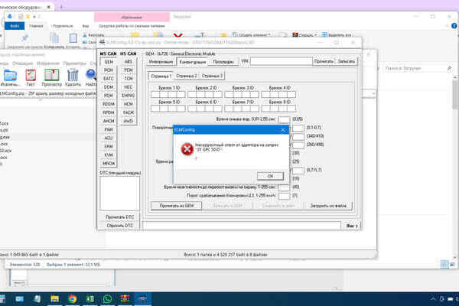Screen dimensions: 459x306
Task: Click the search magnifier in Explorer search box
Action: click(450, 69)
